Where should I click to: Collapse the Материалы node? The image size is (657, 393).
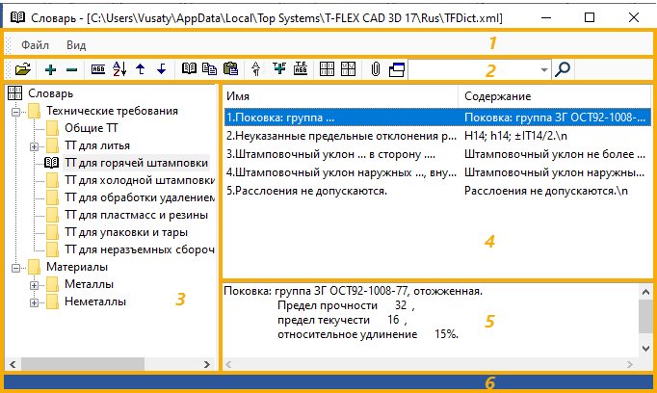coord(16,268)
